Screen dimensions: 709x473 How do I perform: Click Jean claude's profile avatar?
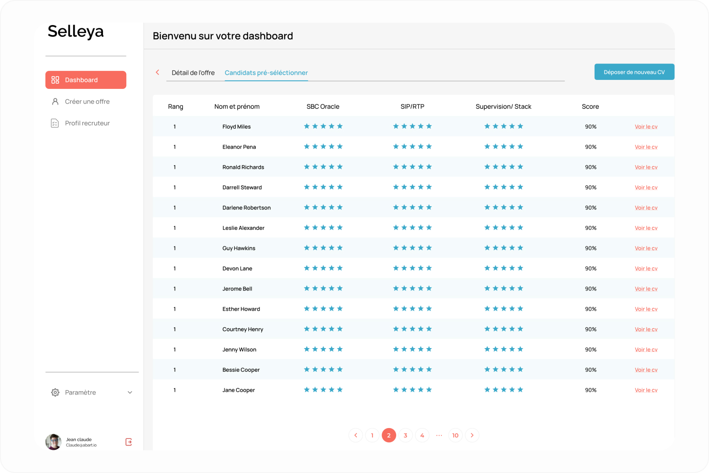pos(53,442)
